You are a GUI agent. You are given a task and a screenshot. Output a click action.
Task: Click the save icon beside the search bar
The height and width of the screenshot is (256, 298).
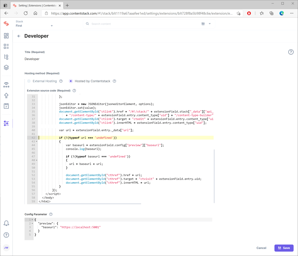click(203, 24)
